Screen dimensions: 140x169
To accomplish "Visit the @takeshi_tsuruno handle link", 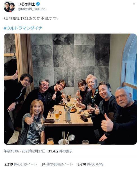I will 31,9.
